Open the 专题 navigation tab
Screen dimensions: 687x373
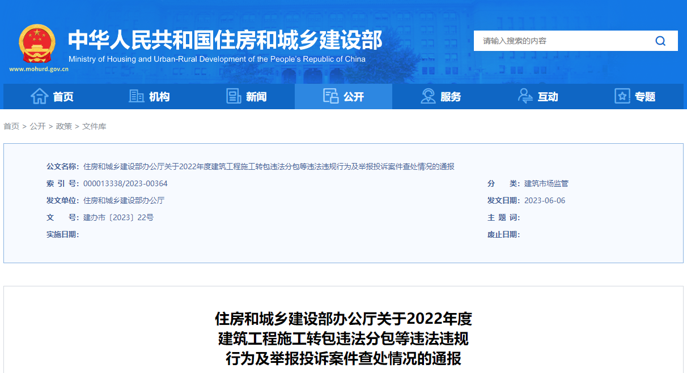pyautogui.click(x=635, y=96)
